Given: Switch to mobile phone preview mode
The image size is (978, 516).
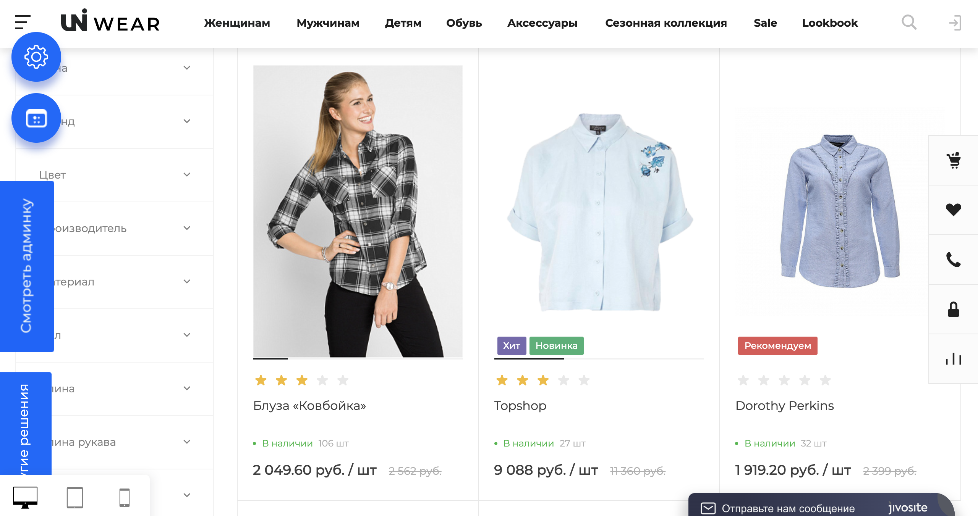Looking at the screenshot, I should click(125, 497).
